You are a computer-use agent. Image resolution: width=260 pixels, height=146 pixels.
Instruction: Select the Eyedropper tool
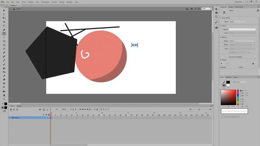[x=4, y=76]
